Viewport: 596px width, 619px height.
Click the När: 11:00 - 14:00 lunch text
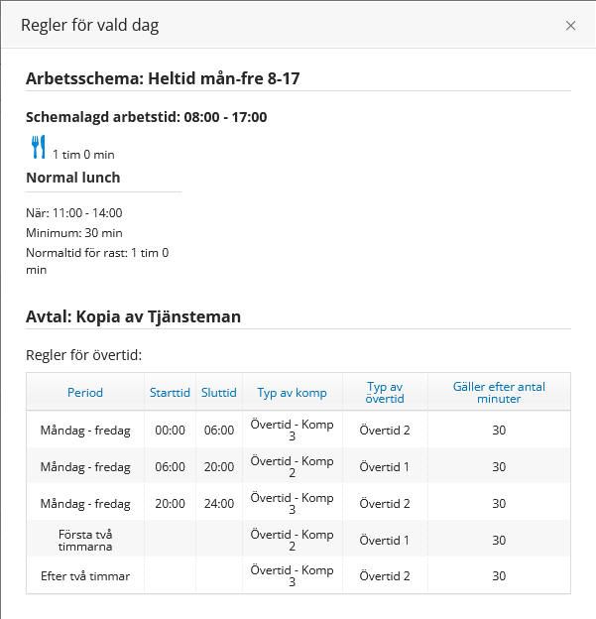pos(74,212)
